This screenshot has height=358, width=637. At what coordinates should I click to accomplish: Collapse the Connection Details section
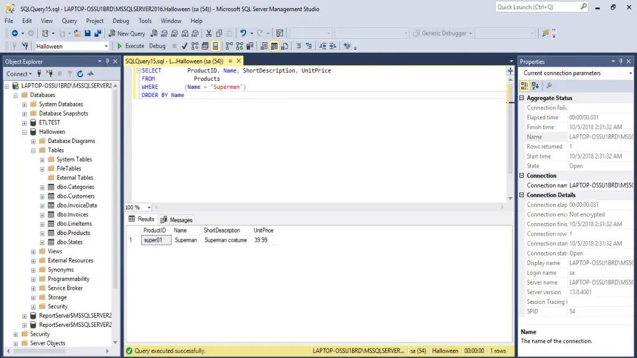[522, 195]
